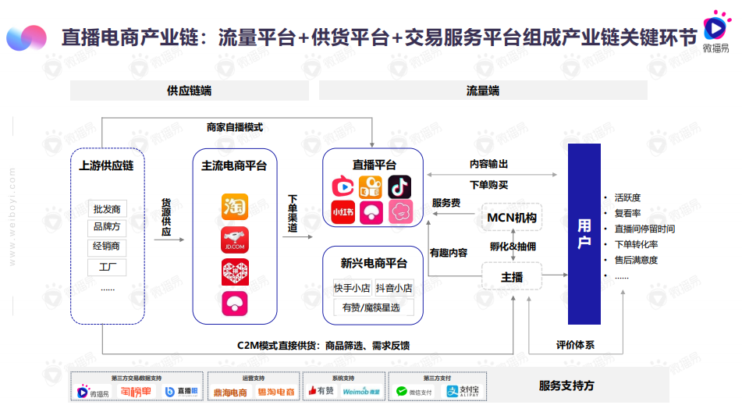Click the 下单购买 label
The image size is (742, 405).
[x=489, y=185]
